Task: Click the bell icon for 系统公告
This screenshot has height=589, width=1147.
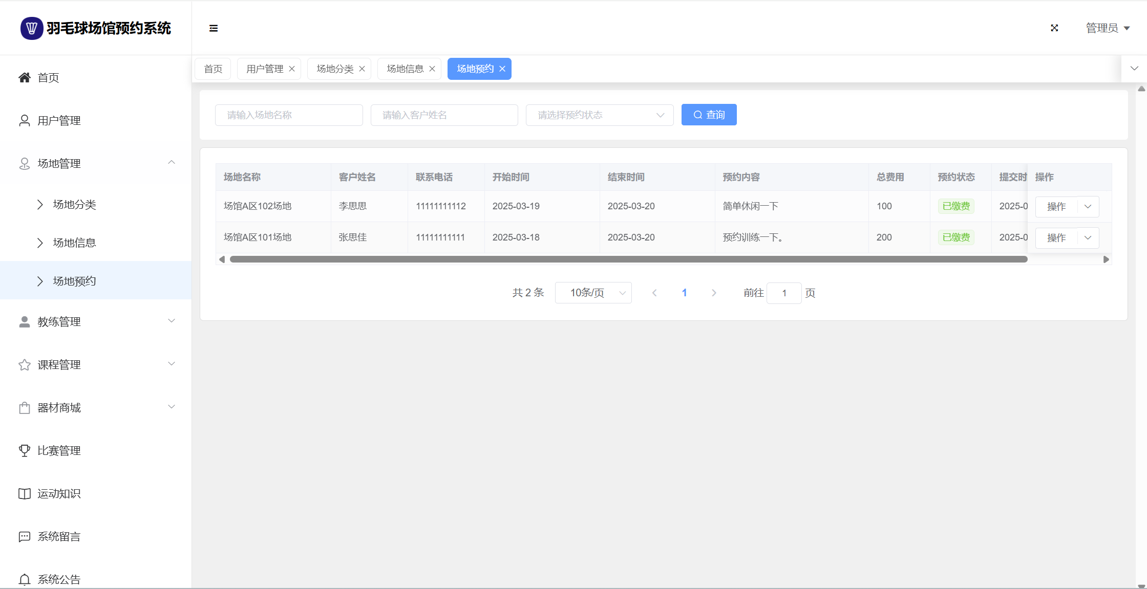Action: click(24, 579)
